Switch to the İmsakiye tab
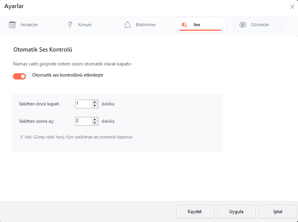This screenshot has width=298, height=222. click(x=29, y=25)
